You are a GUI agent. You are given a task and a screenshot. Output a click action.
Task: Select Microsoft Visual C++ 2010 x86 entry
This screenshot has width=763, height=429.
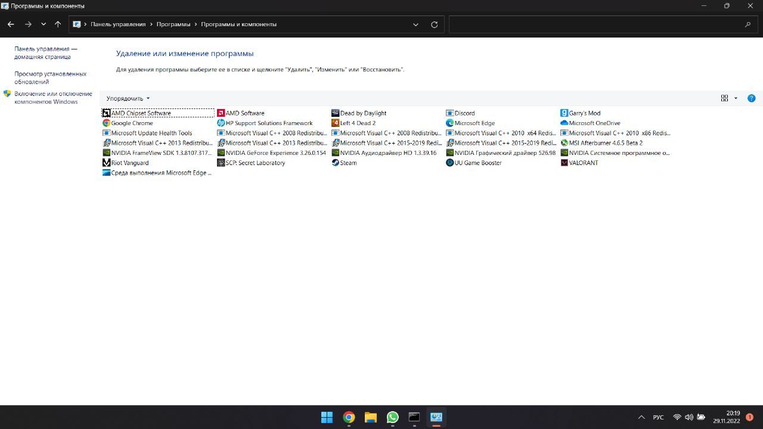[615, 133]
